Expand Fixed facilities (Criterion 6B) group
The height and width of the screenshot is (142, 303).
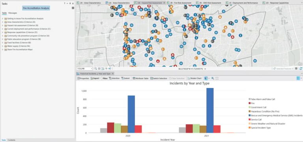pos(3,42)
